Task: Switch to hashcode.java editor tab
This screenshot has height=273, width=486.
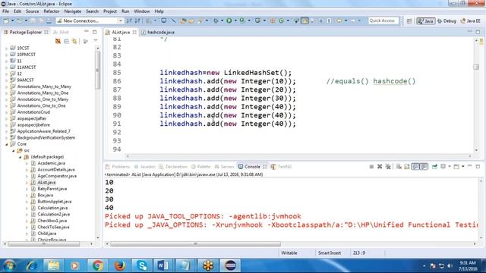Action: [158, 32]
